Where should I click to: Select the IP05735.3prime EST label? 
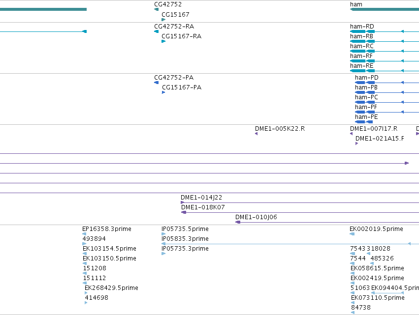pyautogui.click(x=185, y=249)
